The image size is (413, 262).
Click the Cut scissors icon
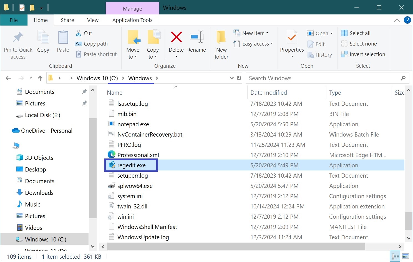tap(79, 33)
